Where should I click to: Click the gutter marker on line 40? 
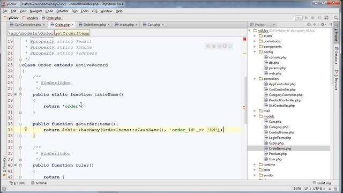[x=16, y=165]
